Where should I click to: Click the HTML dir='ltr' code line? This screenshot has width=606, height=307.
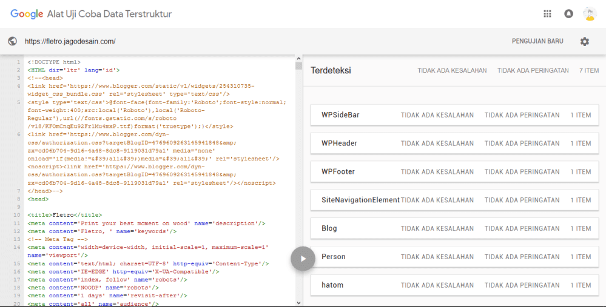pos(73,70)
